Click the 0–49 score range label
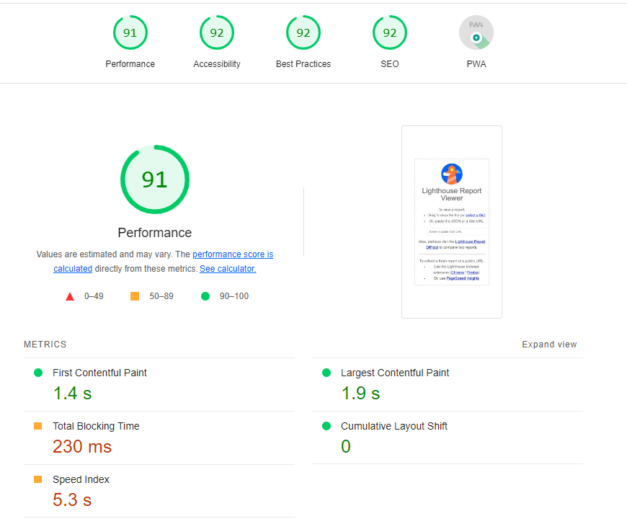Screen dimensions: 627x524 [x=94, y=296]
